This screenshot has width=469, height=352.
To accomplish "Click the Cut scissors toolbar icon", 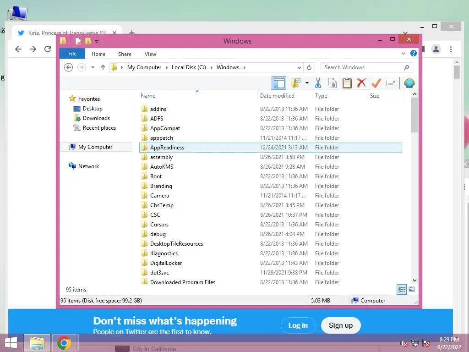I will click(318, 83).
